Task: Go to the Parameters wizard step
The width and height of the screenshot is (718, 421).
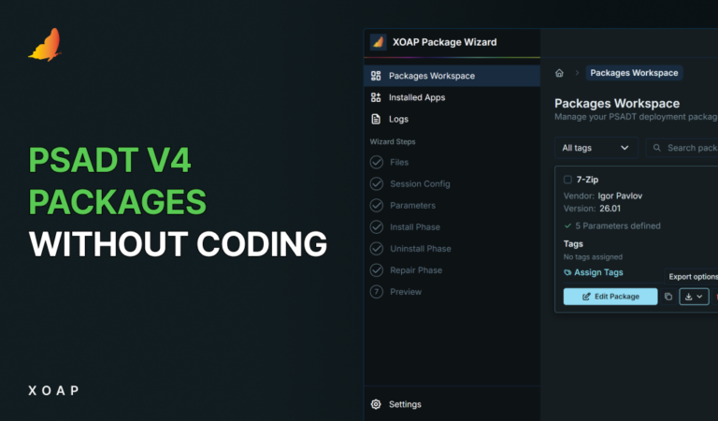Action: tap(412, 205)
